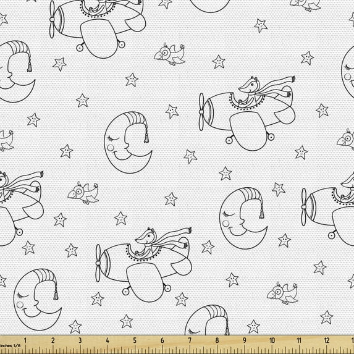Select the ruler number 12
The width and height of the screenshot is (354, 354).
click(x=327, y=340)
